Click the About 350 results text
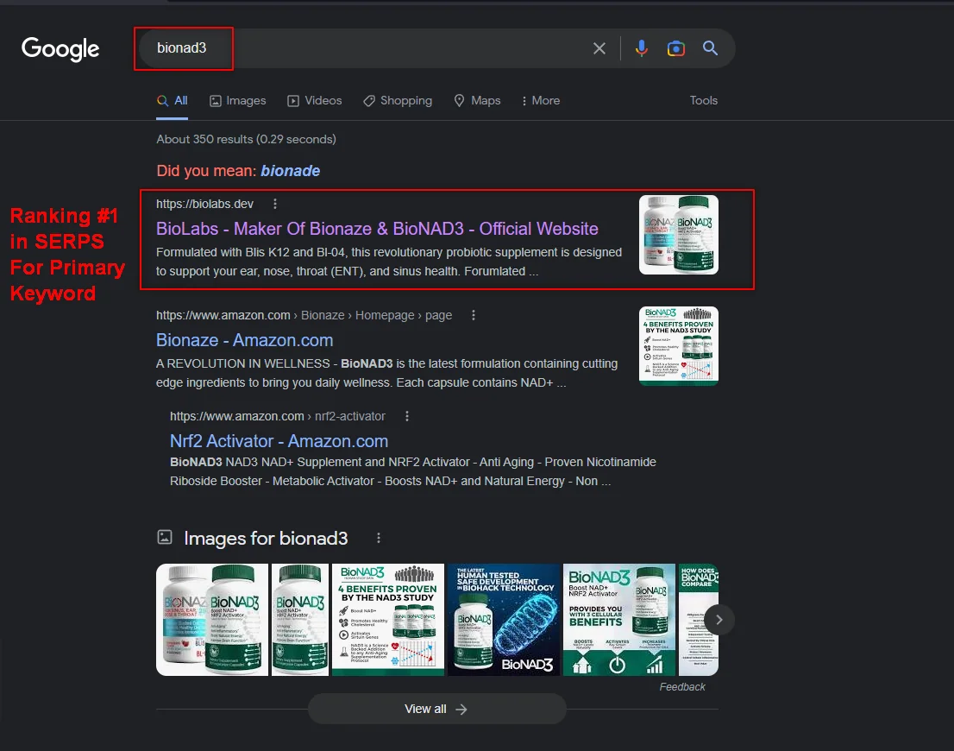Screen dimensions: 954x751 point(247,140)
